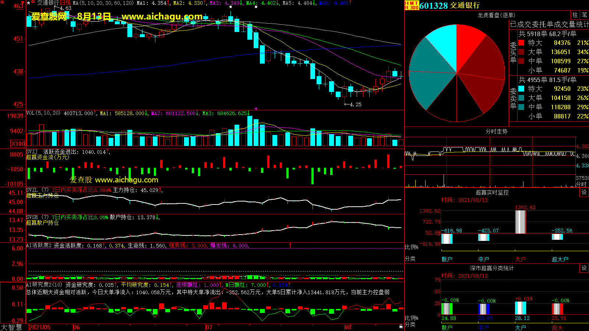The image size is (589, 331).
Task: Click the bright red 特大 buy order swatch
Action: pyautogui.click(x=521, y=43)
